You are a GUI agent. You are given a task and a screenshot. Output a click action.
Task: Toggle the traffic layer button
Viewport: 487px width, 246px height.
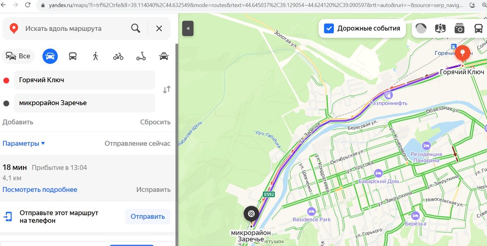421,28
